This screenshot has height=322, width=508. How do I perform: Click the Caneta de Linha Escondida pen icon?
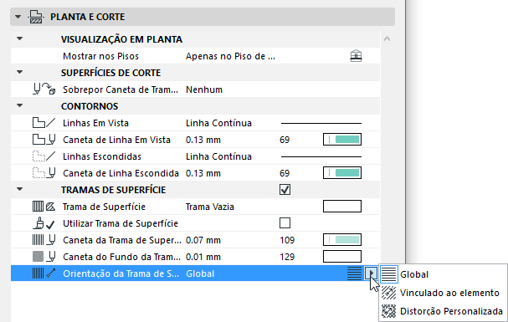44,173
